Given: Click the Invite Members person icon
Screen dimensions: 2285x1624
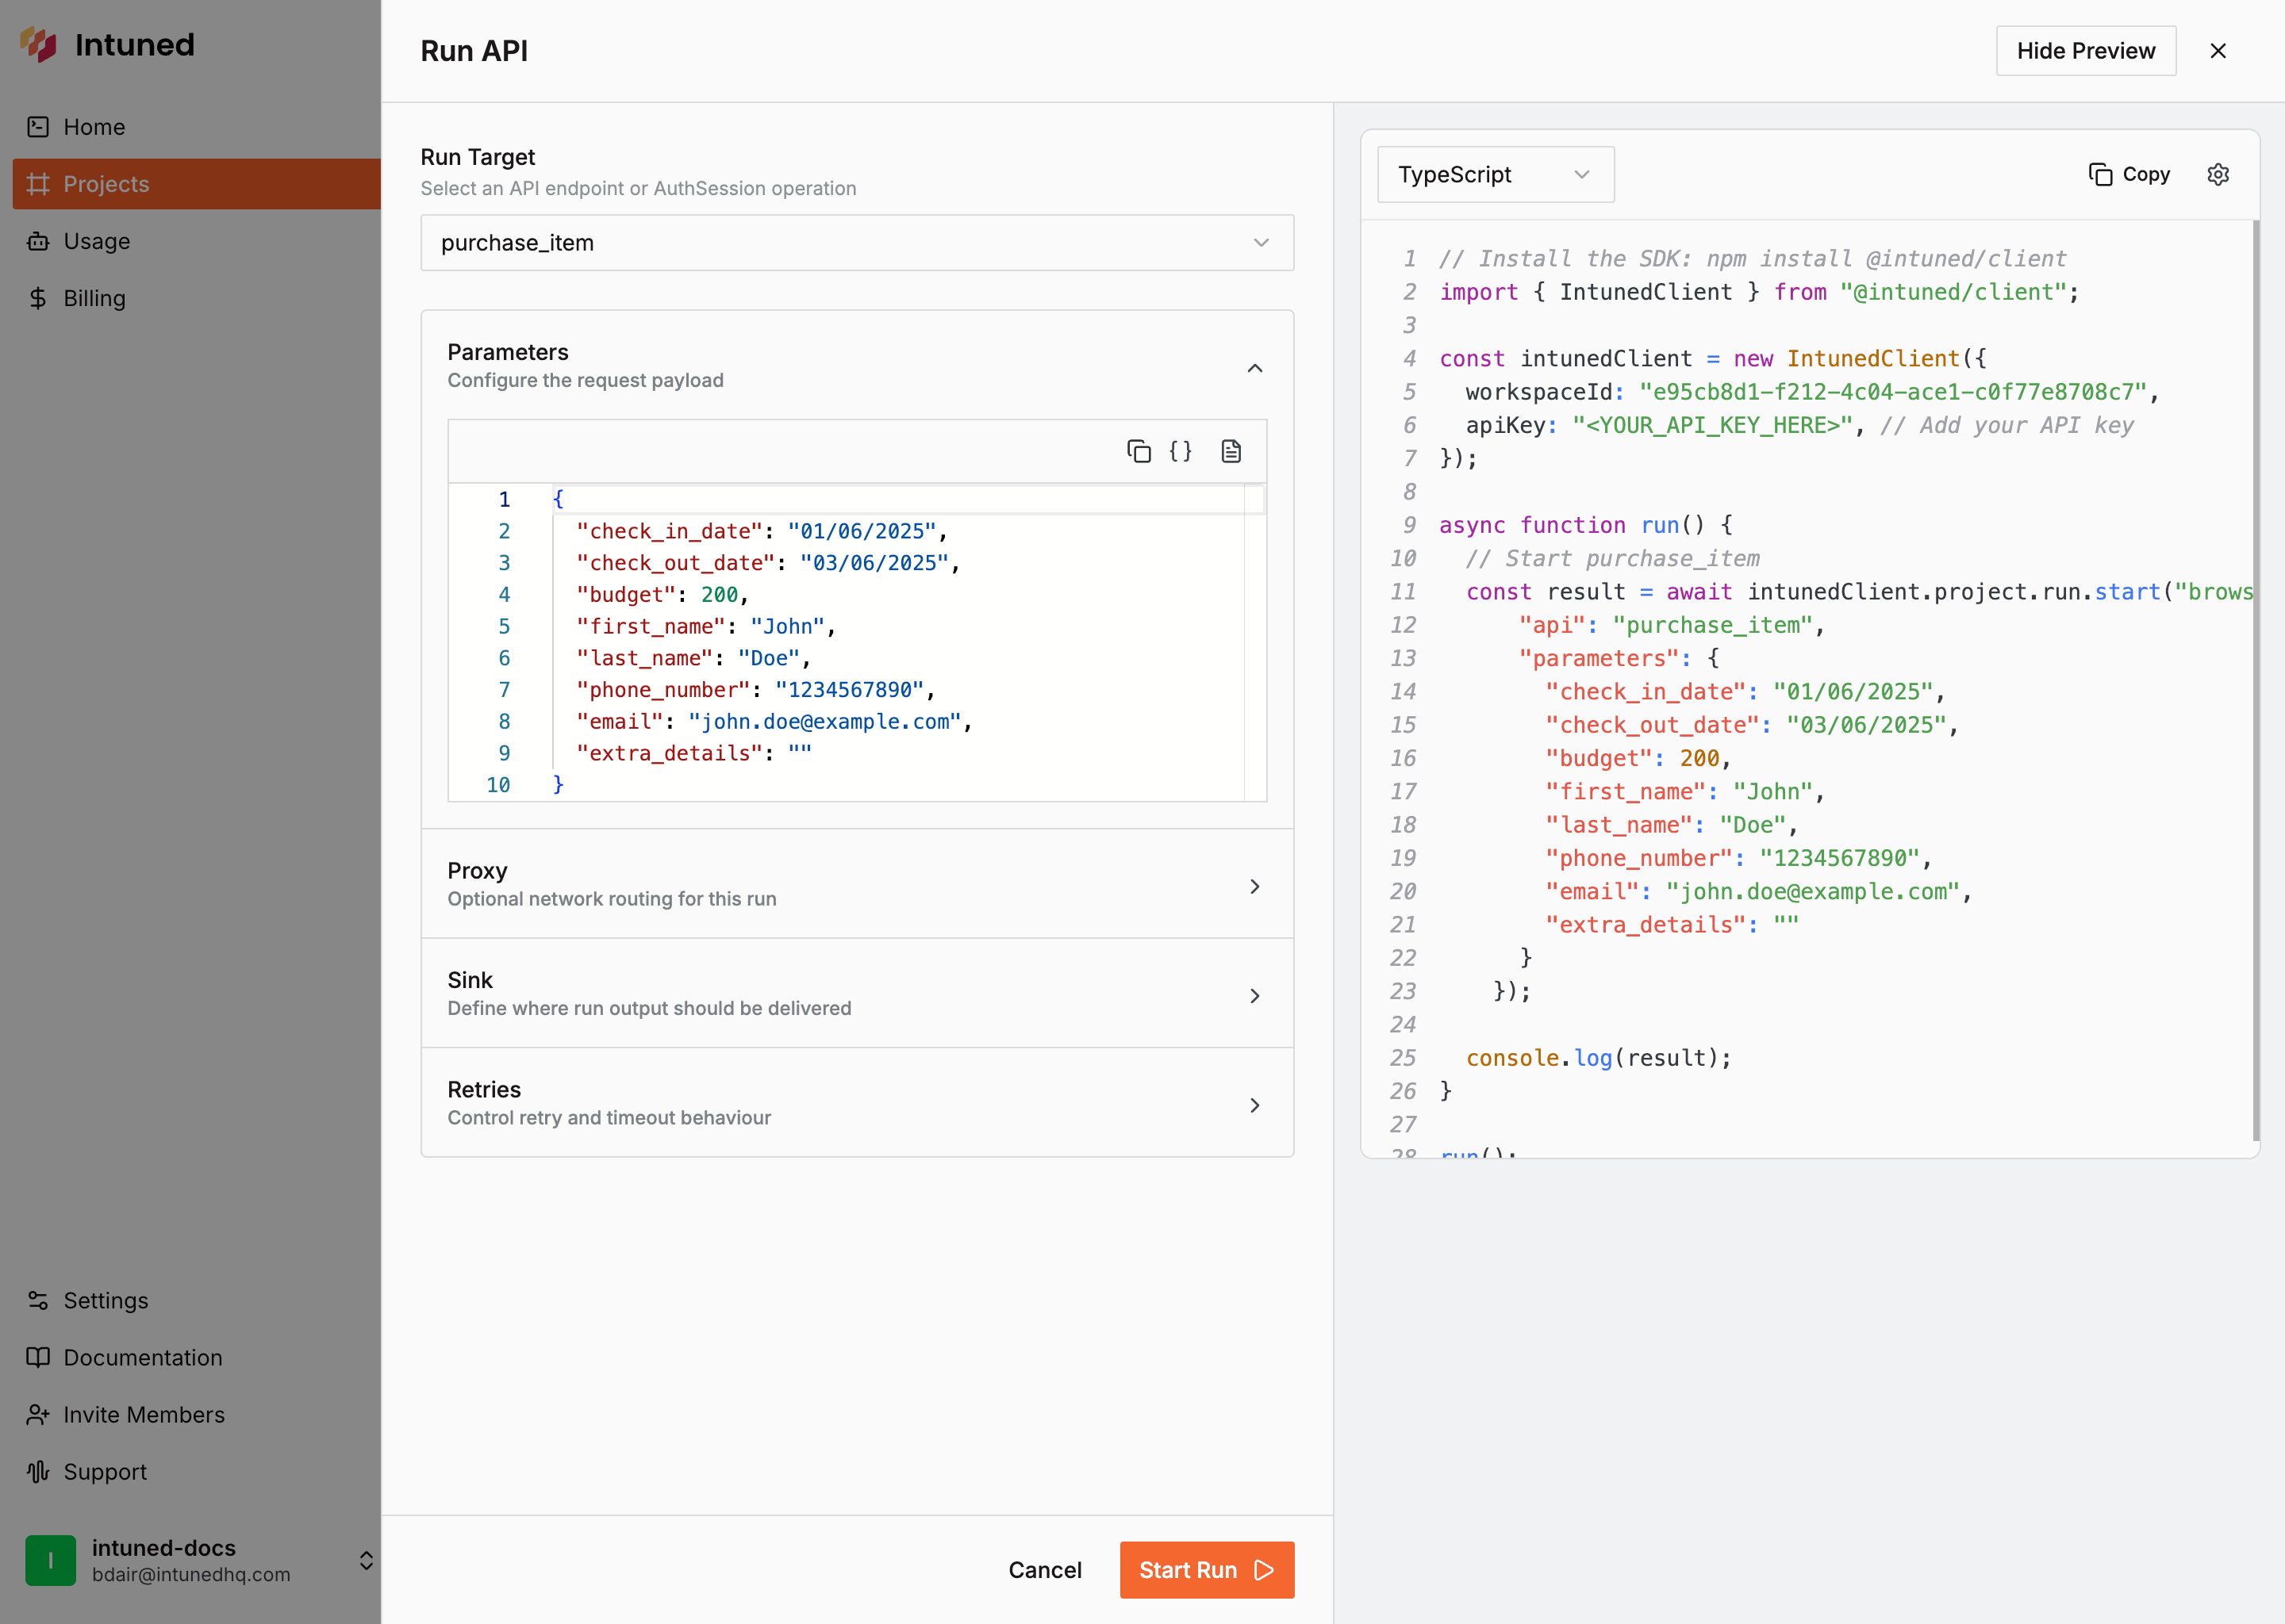Looking at the screenshot, I should 38,1414.
